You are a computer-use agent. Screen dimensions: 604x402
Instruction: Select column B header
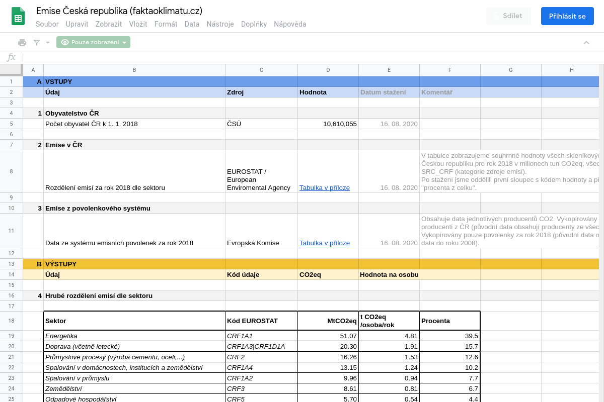134,70
